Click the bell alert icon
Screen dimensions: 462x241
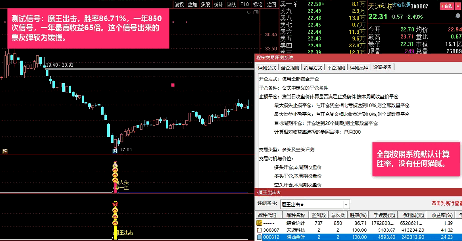tap(458, 16)
